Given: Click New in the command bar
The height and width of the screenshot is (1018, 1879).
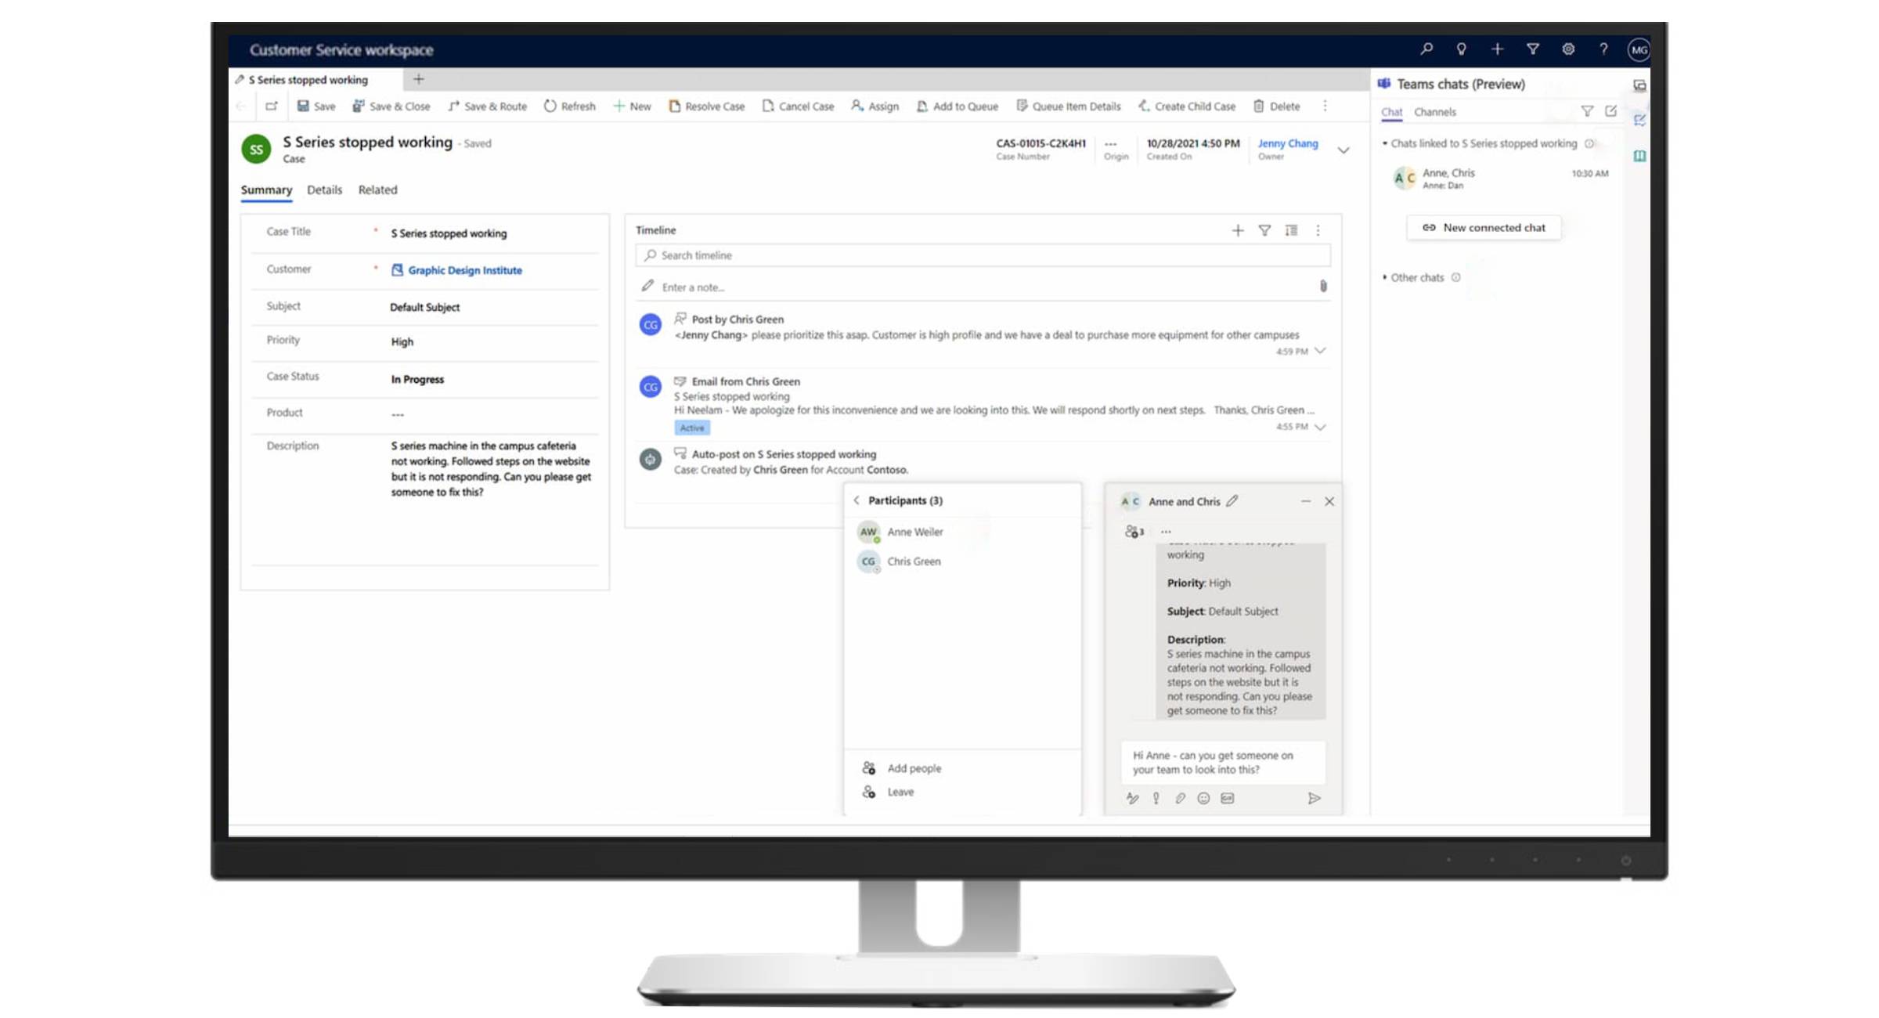Looking at the screenshot, I should pos(632,106).
